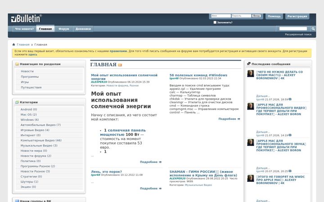Open Расширенный поиск advanced search
This screenshot has width=324, height=202.
coord(298,35)
